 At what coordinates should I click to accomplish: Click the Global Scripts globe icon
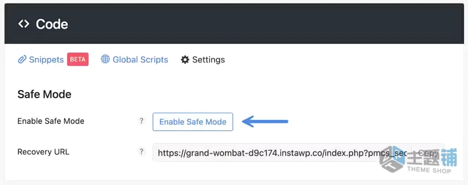106,59
